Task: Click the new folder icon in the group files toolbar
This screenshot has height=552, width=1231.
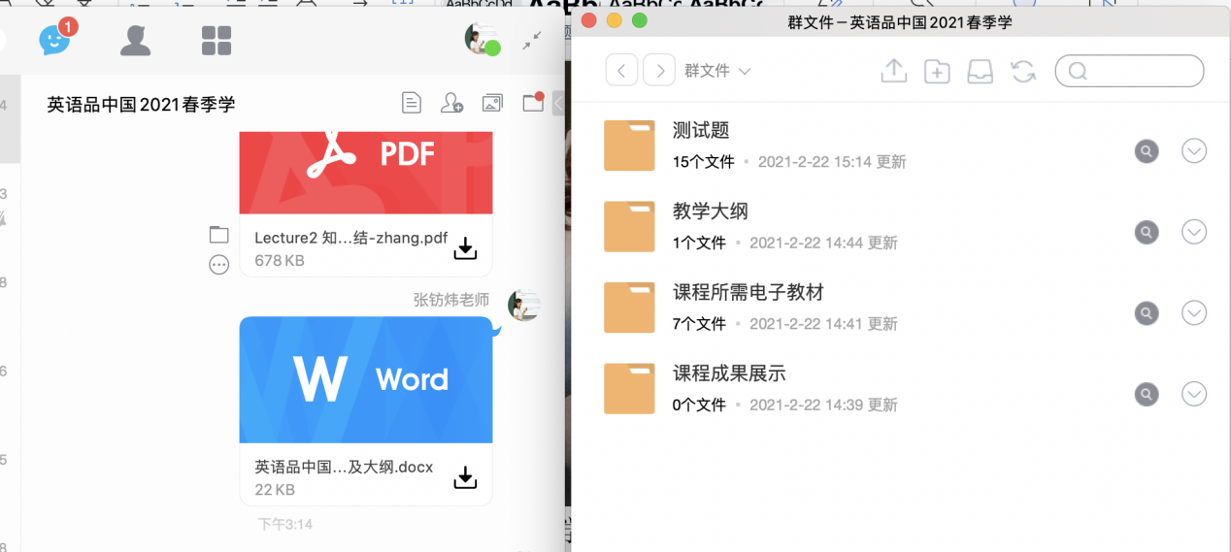Action: [937, 71]
